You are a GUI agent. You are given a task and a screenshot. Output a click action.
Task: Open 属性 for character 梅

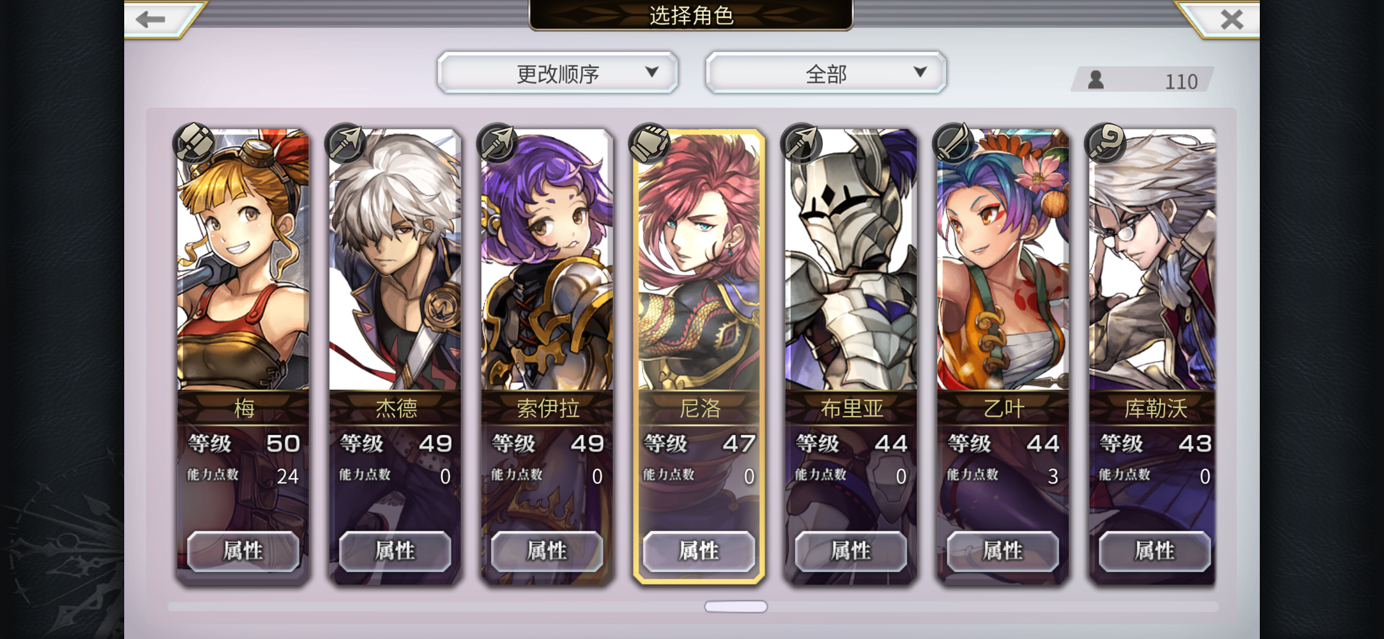(x=243, y=551)
